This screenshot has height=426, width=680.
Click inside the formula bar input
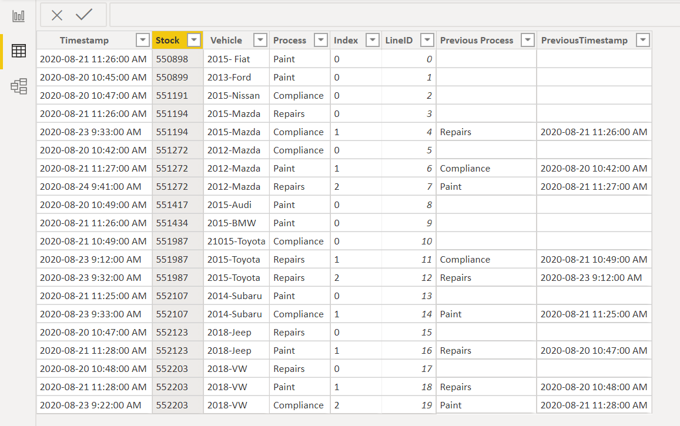[x=388, y=15]
